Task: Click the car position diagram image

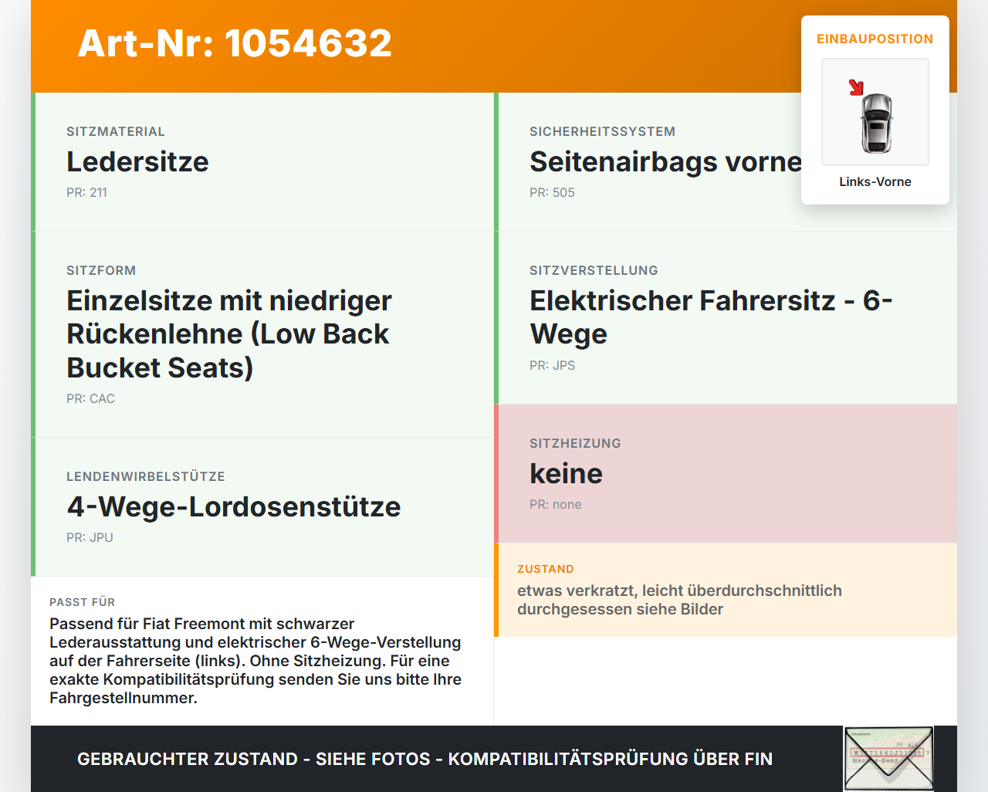Action: [875, 112]
